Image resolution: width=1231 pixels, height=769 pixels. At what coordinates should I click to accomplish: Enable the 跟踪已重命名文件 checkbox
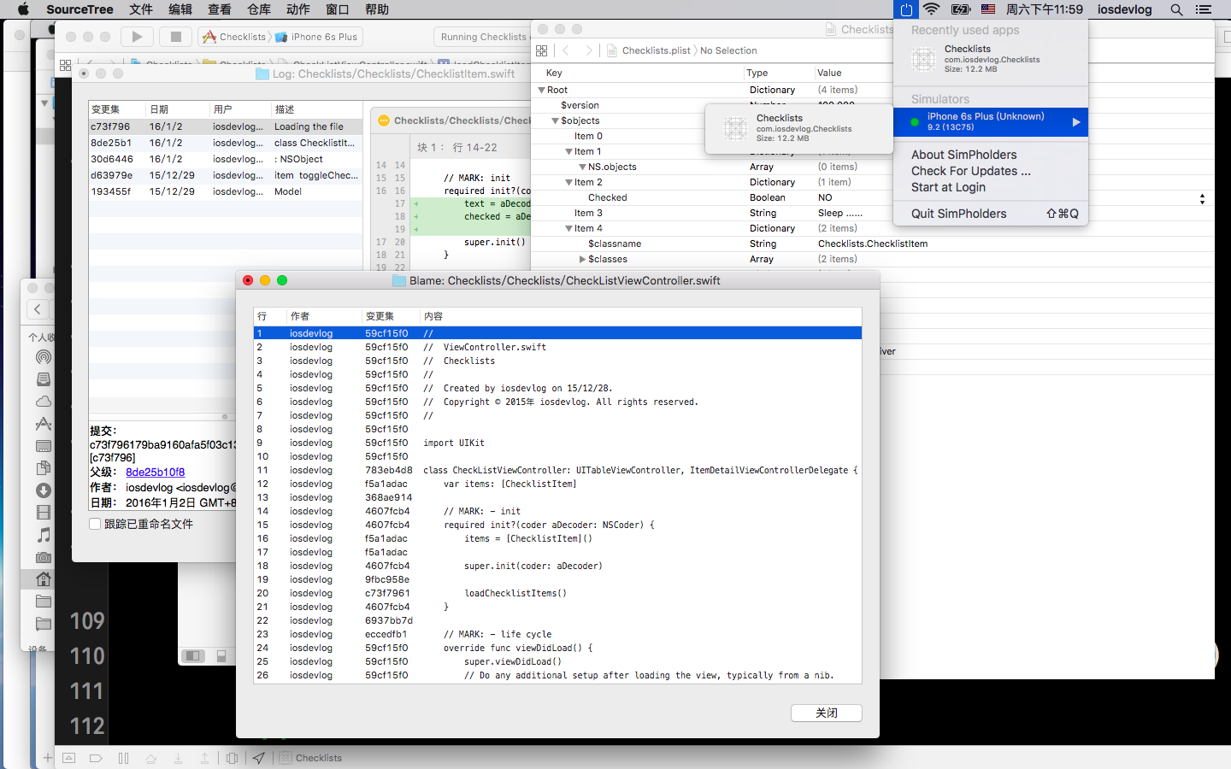pyautogui.click(x=95, y=524)
